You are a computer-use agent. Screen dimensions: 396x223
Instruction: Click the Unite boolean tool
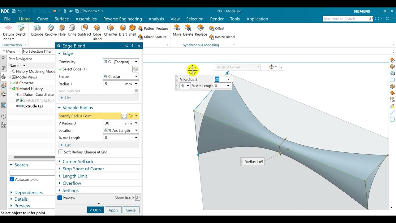click(x=72, y=30)
